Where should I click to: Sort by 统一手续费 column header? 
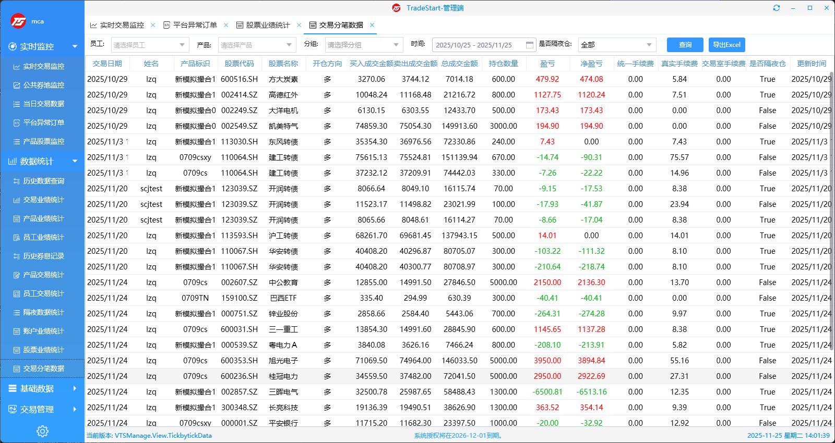tap(635, 64)
